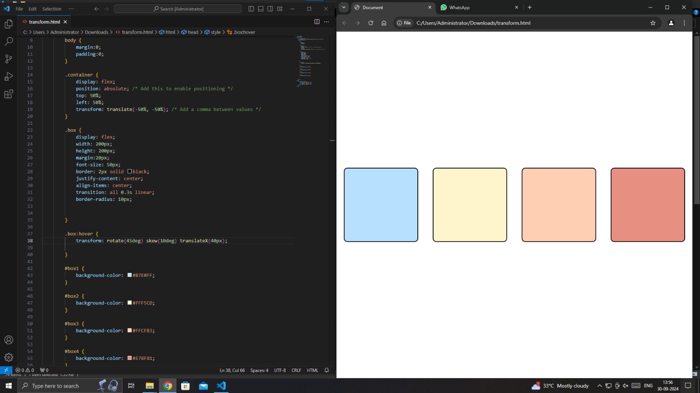The image size is (700, 393).
Task: Open the Edit menu
Action: (x=33, y=9)
